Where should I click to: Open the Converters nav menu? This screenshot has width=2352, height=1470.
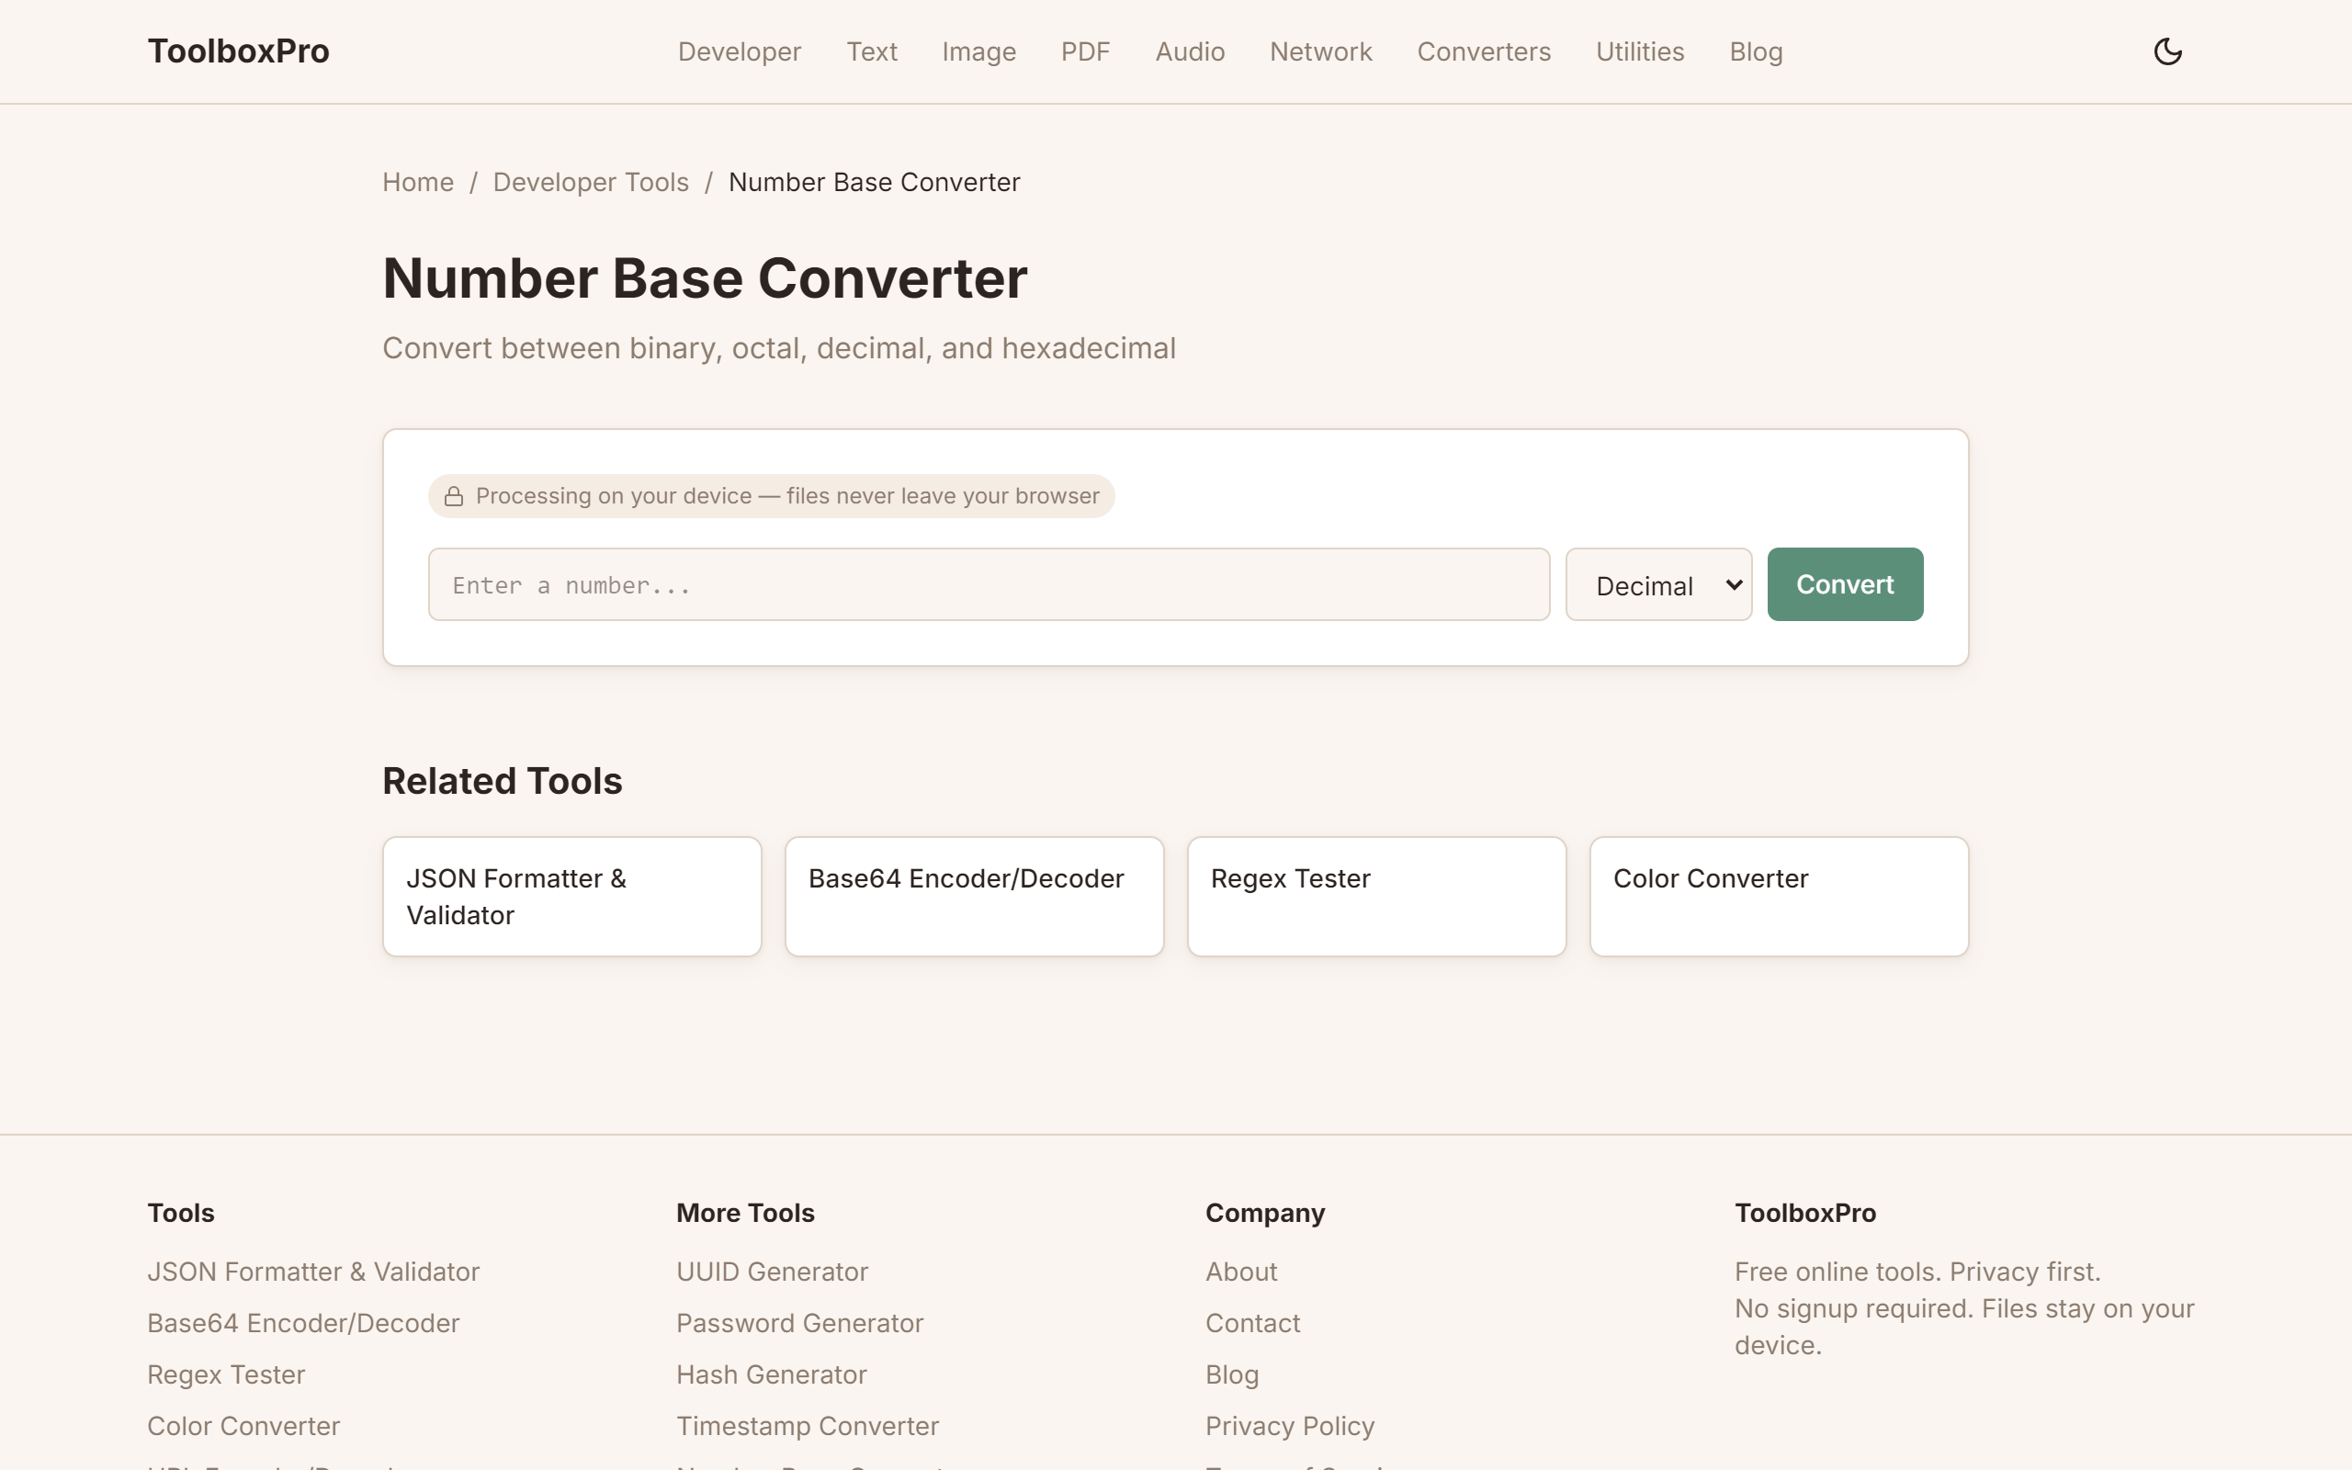[x=1483, y=51]
